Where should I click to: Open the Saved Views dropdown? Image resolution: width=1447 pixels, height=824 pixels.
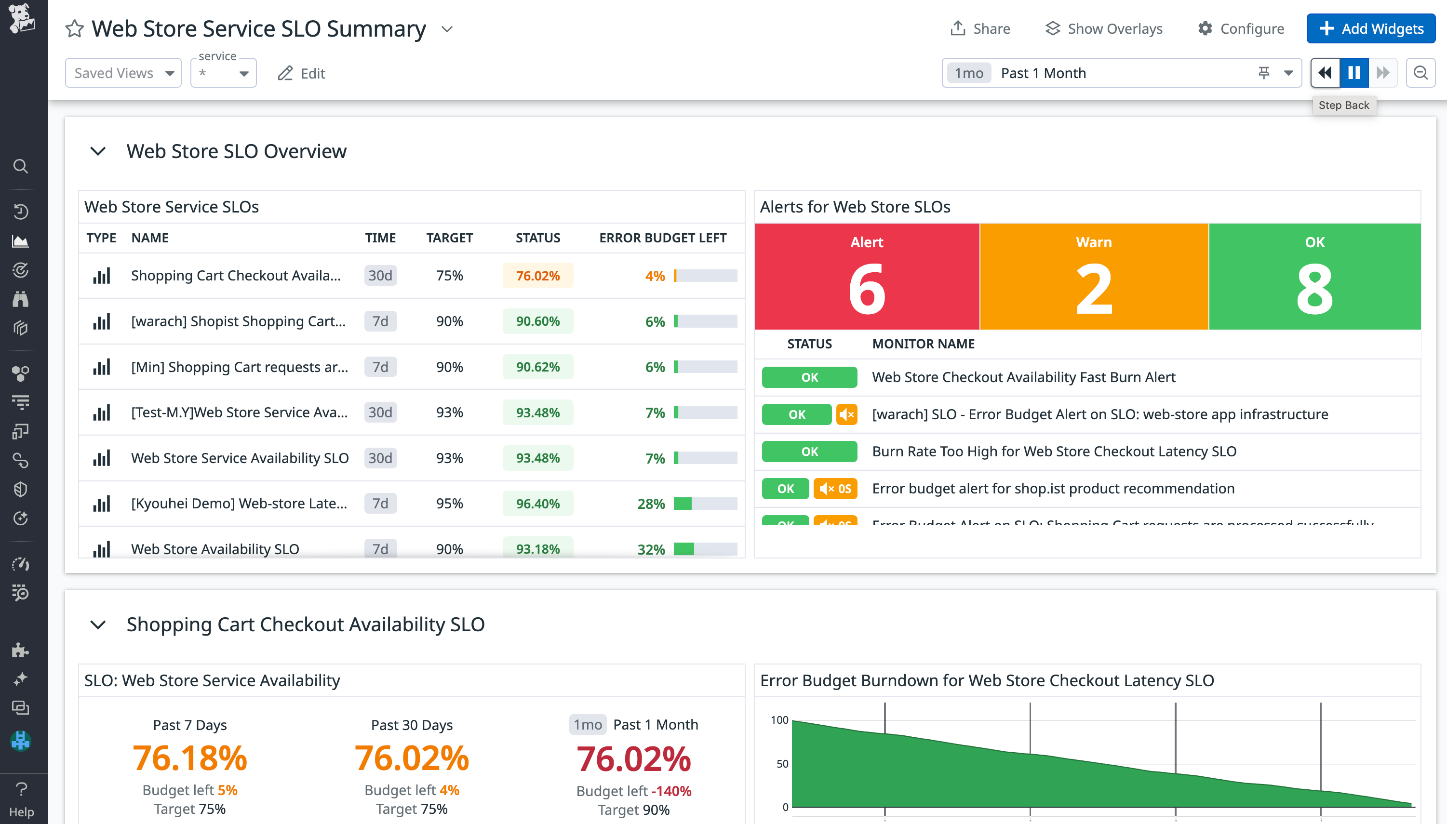coord(123,72)
